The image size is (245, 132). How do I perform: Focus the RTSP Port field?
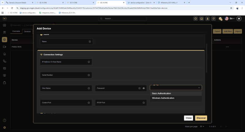[x=121, y=103]
